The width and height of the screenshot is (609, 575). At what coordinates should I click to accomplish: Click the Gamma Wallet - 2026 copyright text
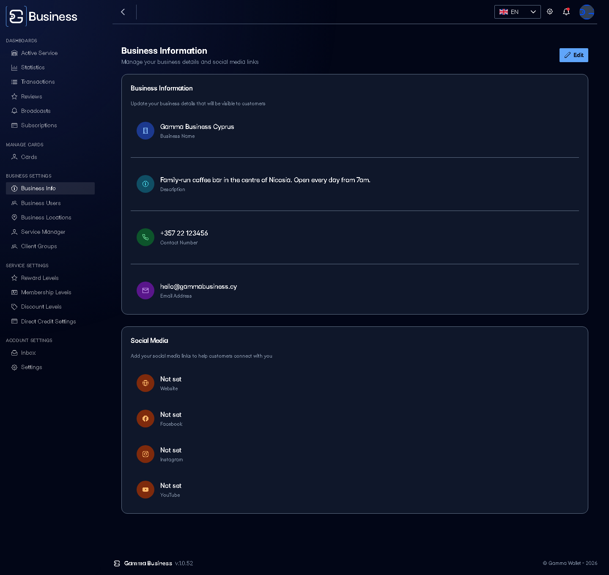(570, 563)
